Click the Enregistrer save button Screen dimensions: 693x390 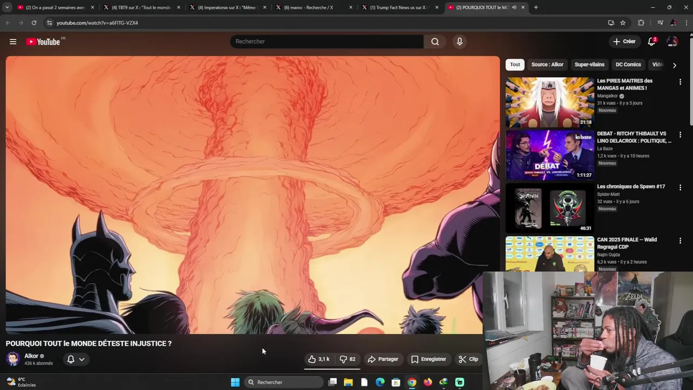click(429, 359)
